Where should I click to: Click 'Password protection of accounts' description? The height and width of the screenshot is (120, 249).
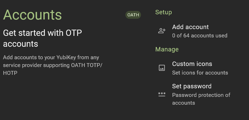(x=201, y=99)
